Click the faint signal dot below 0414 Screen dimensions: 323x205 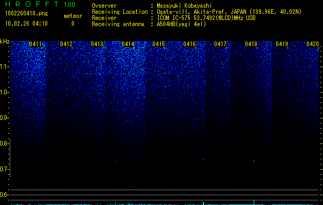(x=115, y=160)
